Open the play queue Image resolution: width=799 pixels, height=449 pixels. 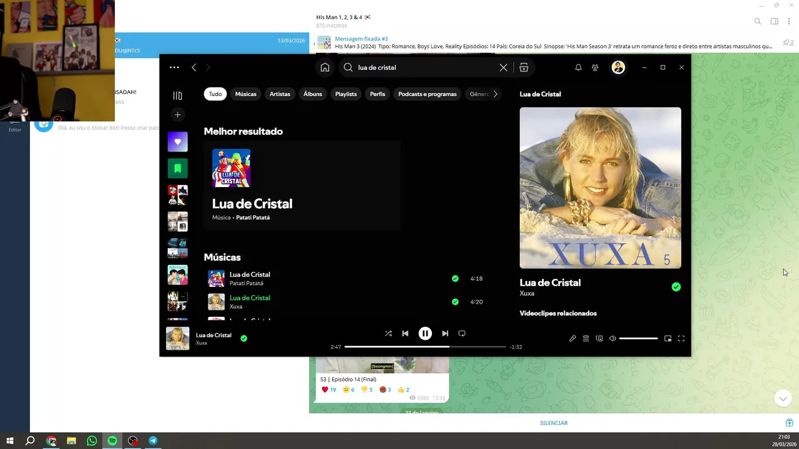click(586, 339)
